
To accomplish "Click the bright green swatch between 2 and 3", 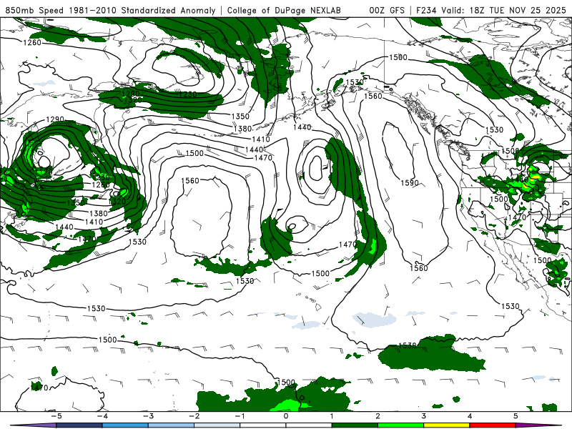I will (x=400, y=425).
